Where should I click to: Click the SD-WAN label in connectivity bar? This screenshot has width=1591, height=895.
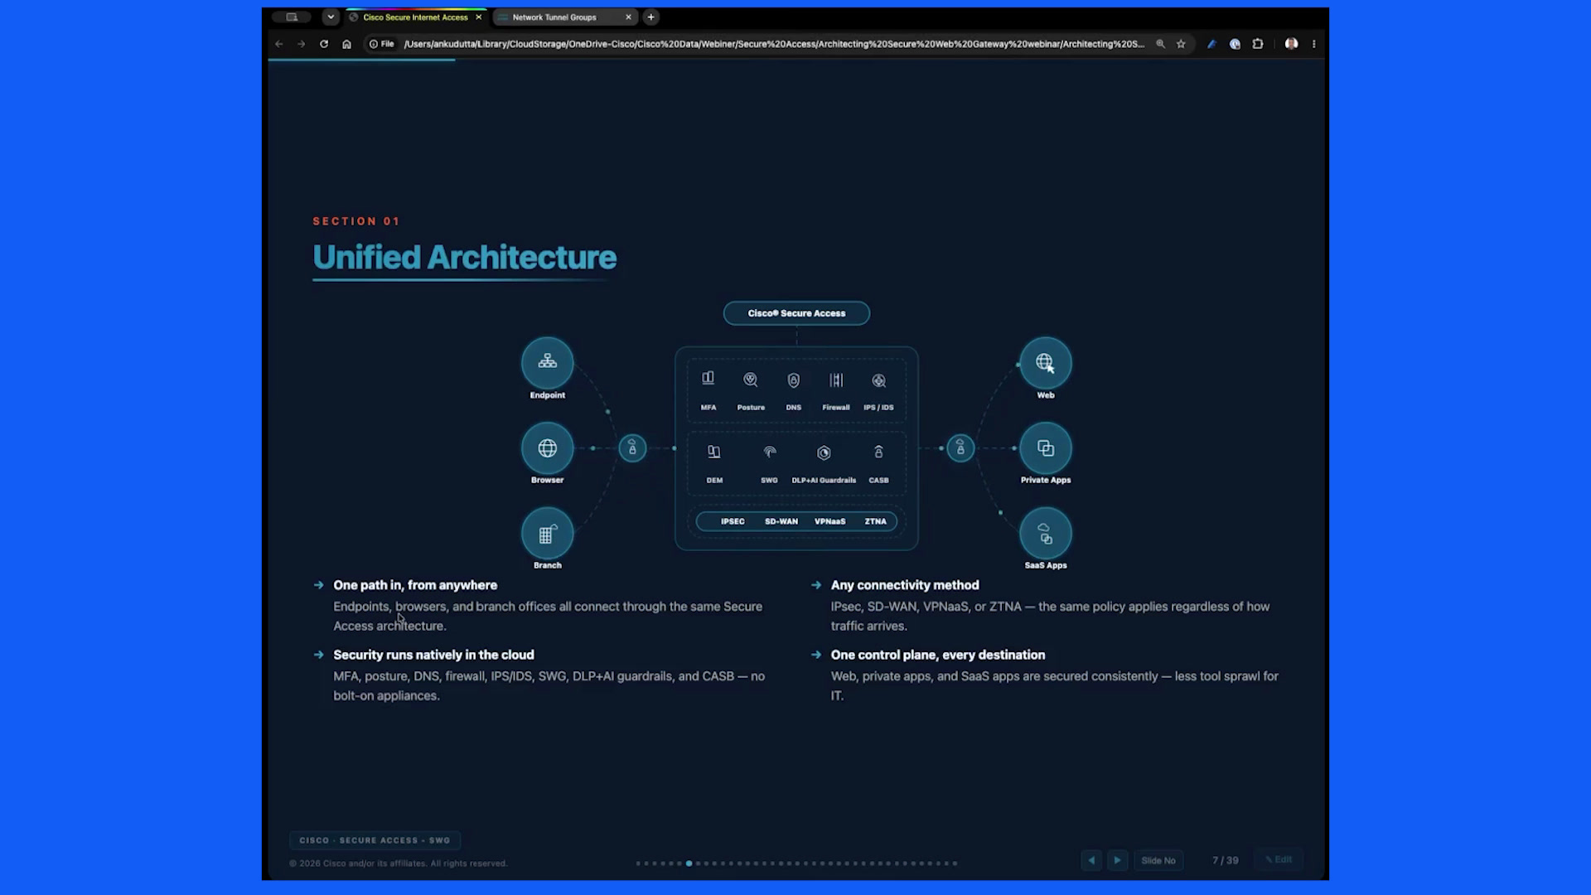(781, 521)
